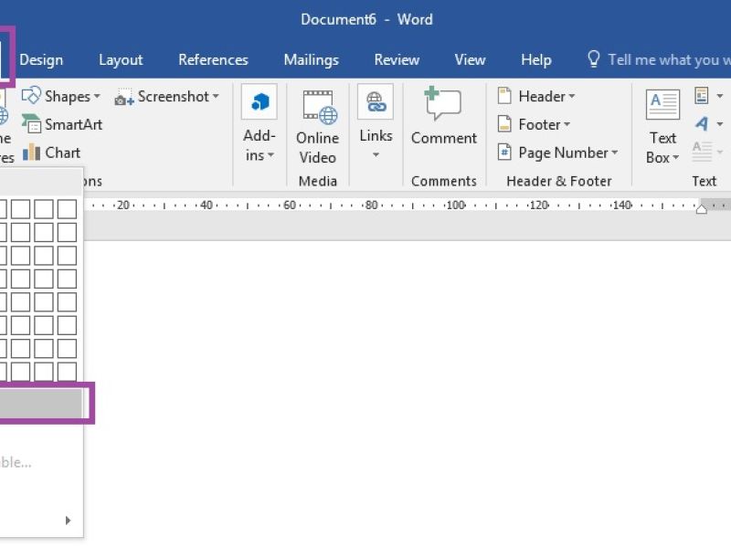Expand the Add-ins dropdown arrow
731x548 pixels.
tap(270, 154)
